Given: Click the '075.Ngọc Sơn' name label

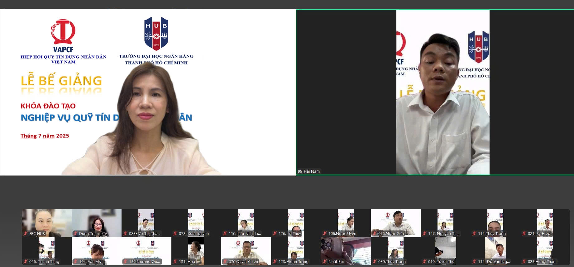Looking at the screenshot, I should pyautogui.click(x=391, y=233).
